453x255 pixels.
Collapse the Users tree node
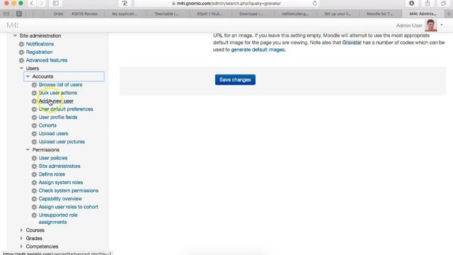21,68
